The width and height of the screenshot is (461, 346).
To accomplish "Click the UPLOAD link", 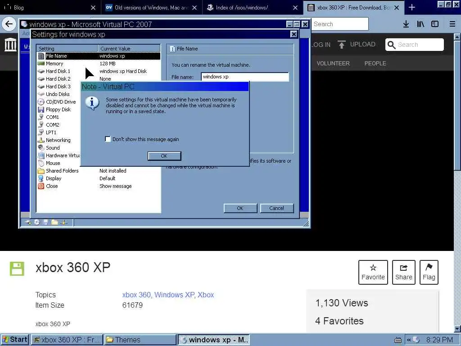I will (x=357, y=45).
